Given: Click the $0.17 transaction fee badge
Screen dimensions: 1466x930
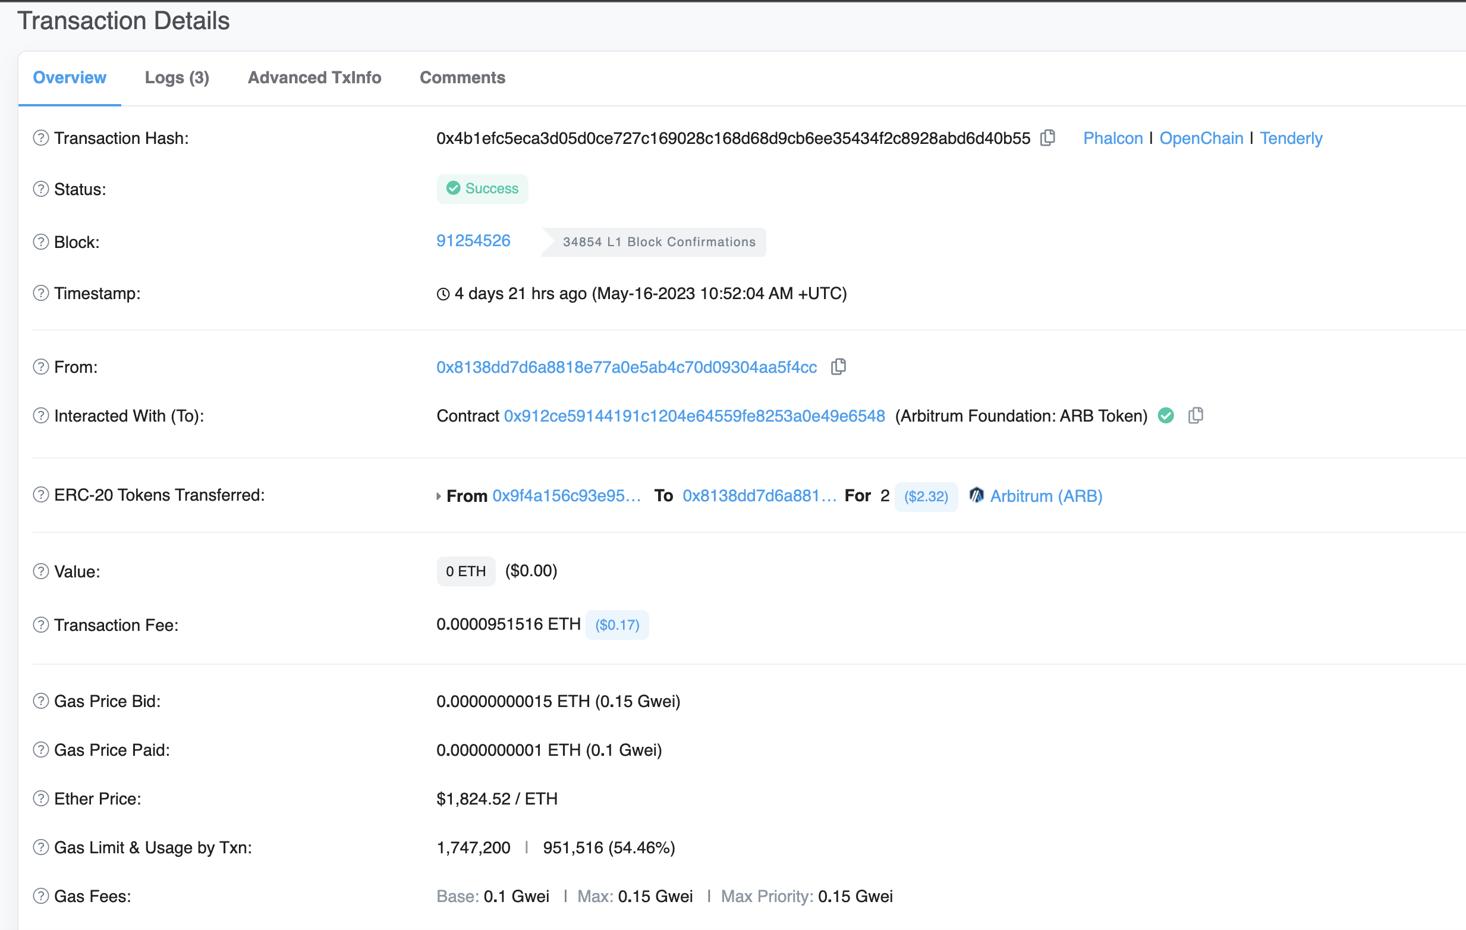Looking at the screenshot, I should pyautogui.click(x=616, y=625).
